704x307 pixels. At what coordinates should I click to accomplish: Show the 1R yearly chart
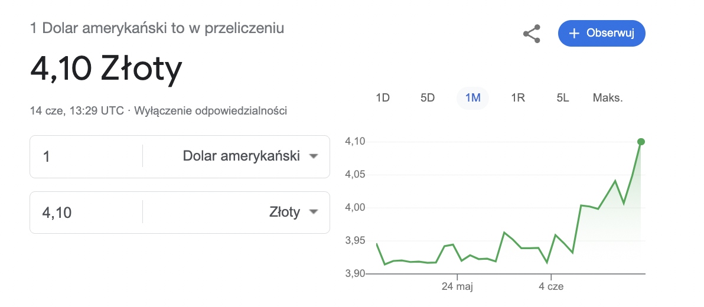click(518, 98)
